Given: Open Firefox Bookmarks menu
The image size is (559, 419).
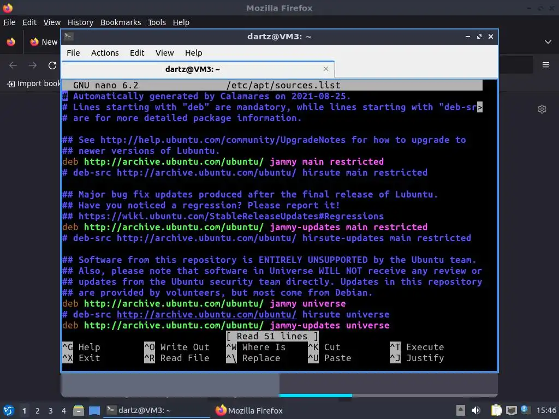Looking at the screenshot, I should coord(121,22).
